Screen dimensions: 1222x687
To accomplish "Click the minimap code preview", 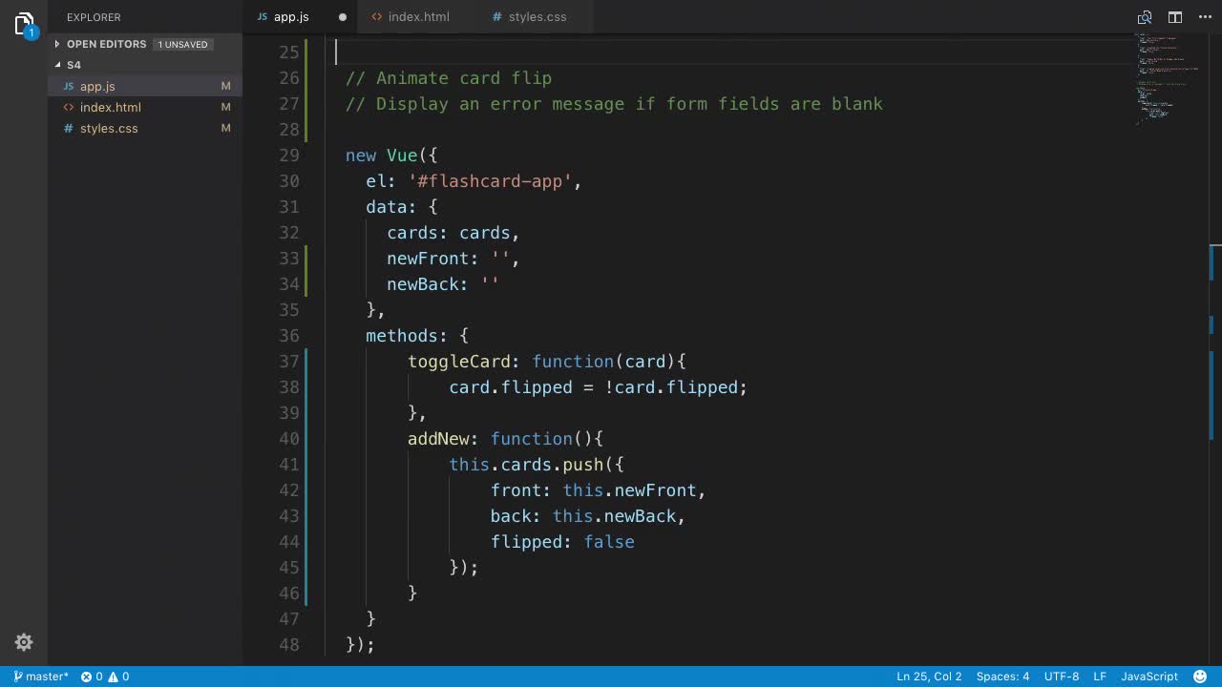I will click(x=1169, y=78).
